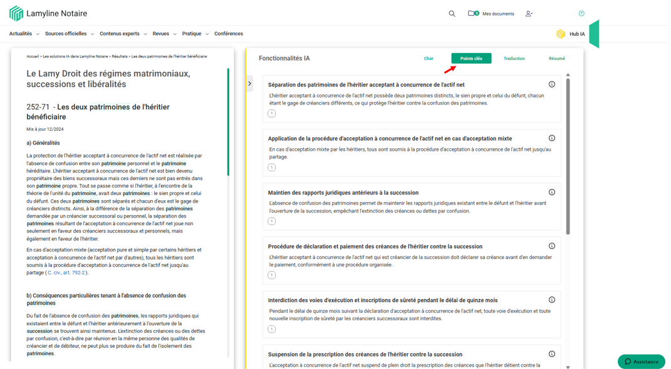Screen dimensions: 671x369
Task: Expand the Actualités dropdown menu
Action: pyautogui.click(x=24, y=34)
